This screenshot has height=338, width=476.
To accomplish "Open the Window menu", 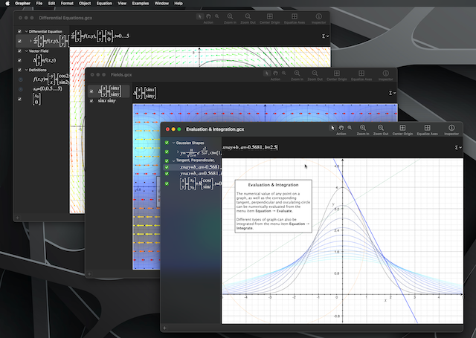I will click(161, 3).
